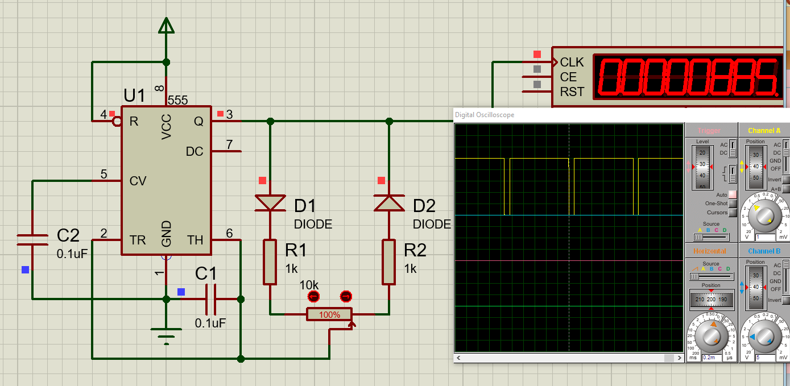Select diode D2 symbol

point(389,202)
